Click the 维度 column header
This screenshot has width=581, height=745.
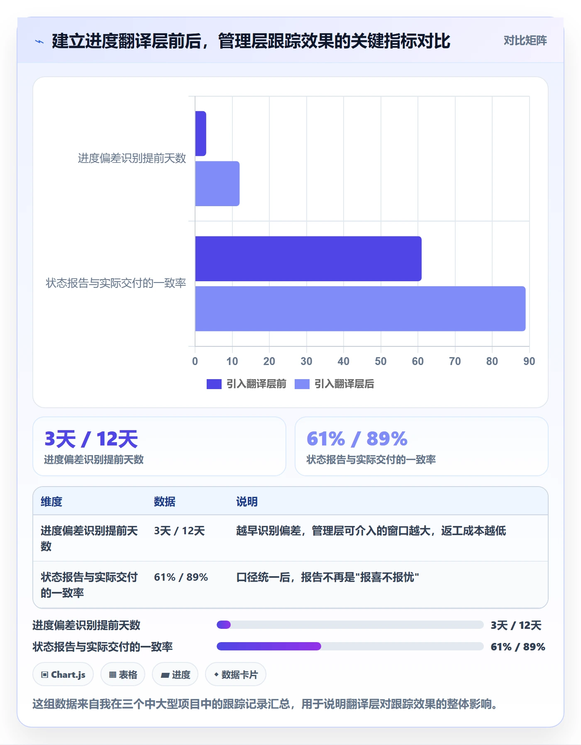pos(51,502)
